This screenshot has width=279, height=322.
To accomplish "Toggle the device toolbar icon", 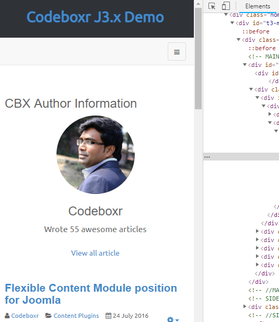I will 226,6.
